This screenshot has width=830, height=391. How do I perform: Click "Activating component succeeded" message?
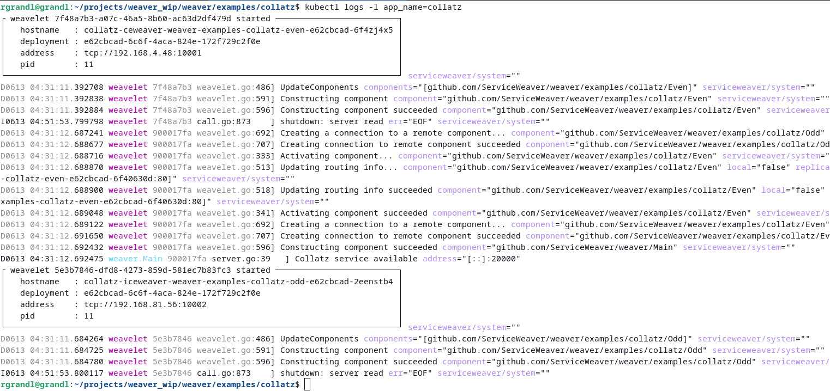(354, 213)
